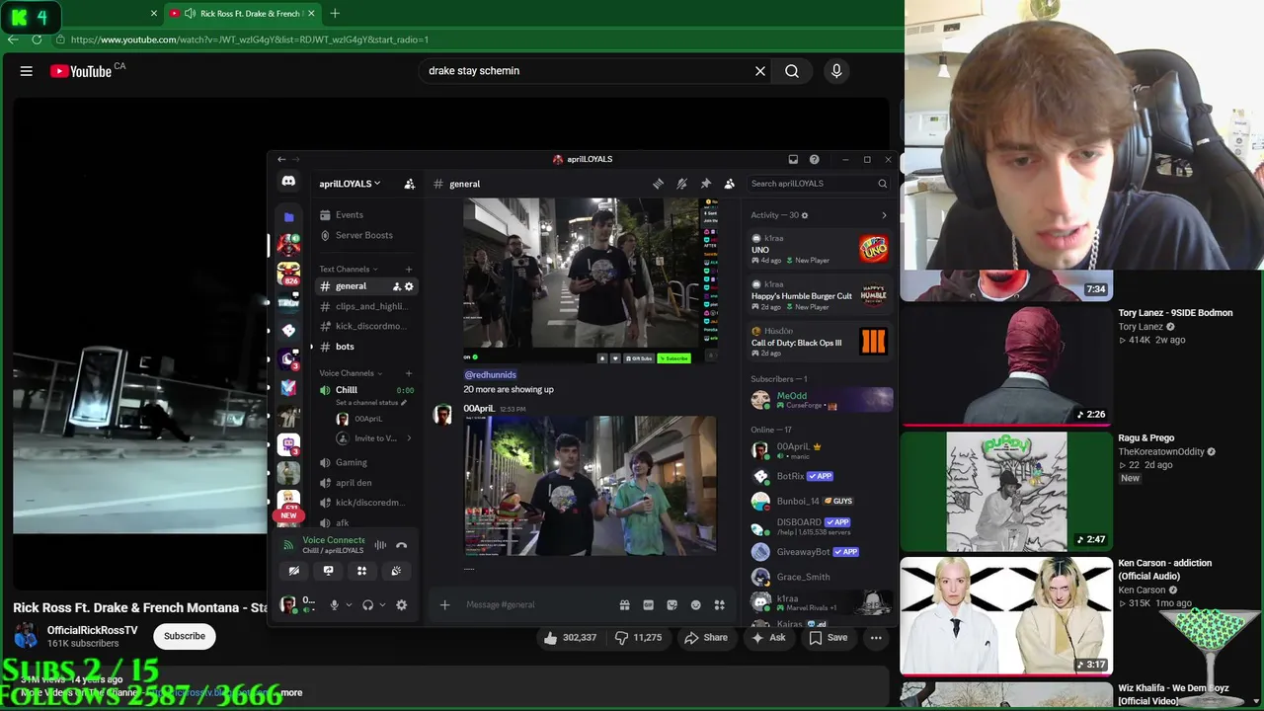Mute the Discord microphone
Viewport: 1264px width, 711px height.
pos(334,605)
